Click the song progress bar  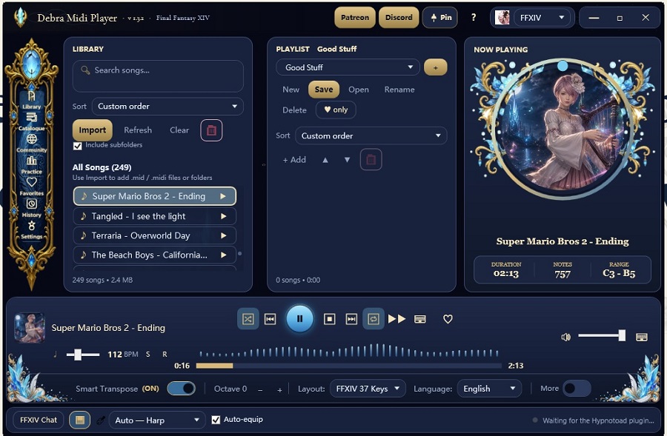point(348,366)
